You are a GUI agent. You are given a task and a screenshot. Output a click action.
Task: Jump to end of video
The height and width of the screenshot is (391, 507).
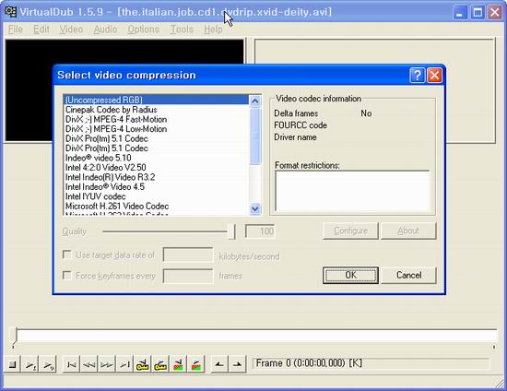pyautogui.click(x=124, y=364)
